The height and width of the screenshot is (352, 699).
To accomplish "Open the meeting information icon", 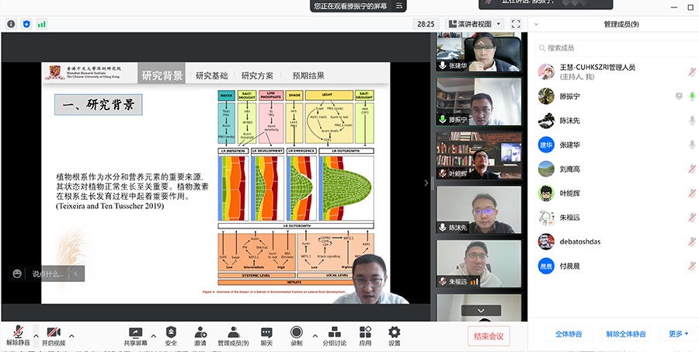I will click(11, 24).
